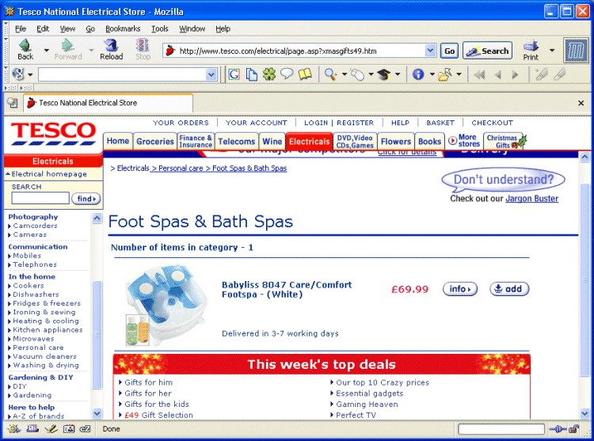594x441 pixels.
Task: Open Address Book from status bar icon
Action: click(x=69, y=428)
